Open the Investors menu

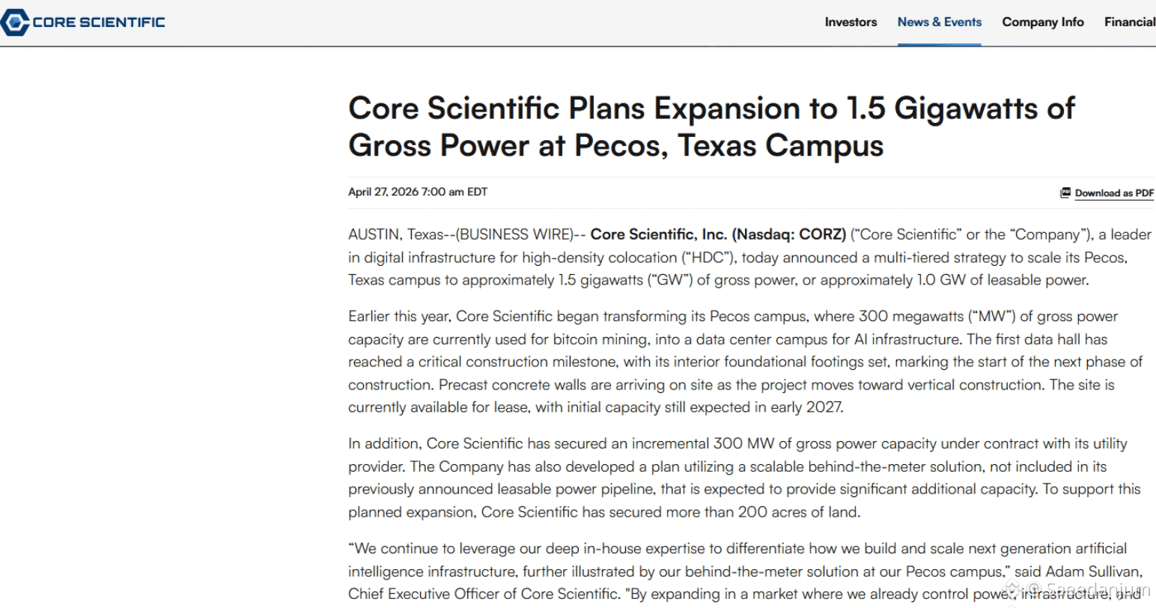click(851, 22)
